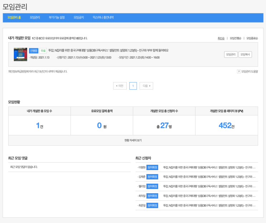Click the 개설한 모임 총 신청자 수 header
This screenshot has width=266, height=223.
pos(164,111)
